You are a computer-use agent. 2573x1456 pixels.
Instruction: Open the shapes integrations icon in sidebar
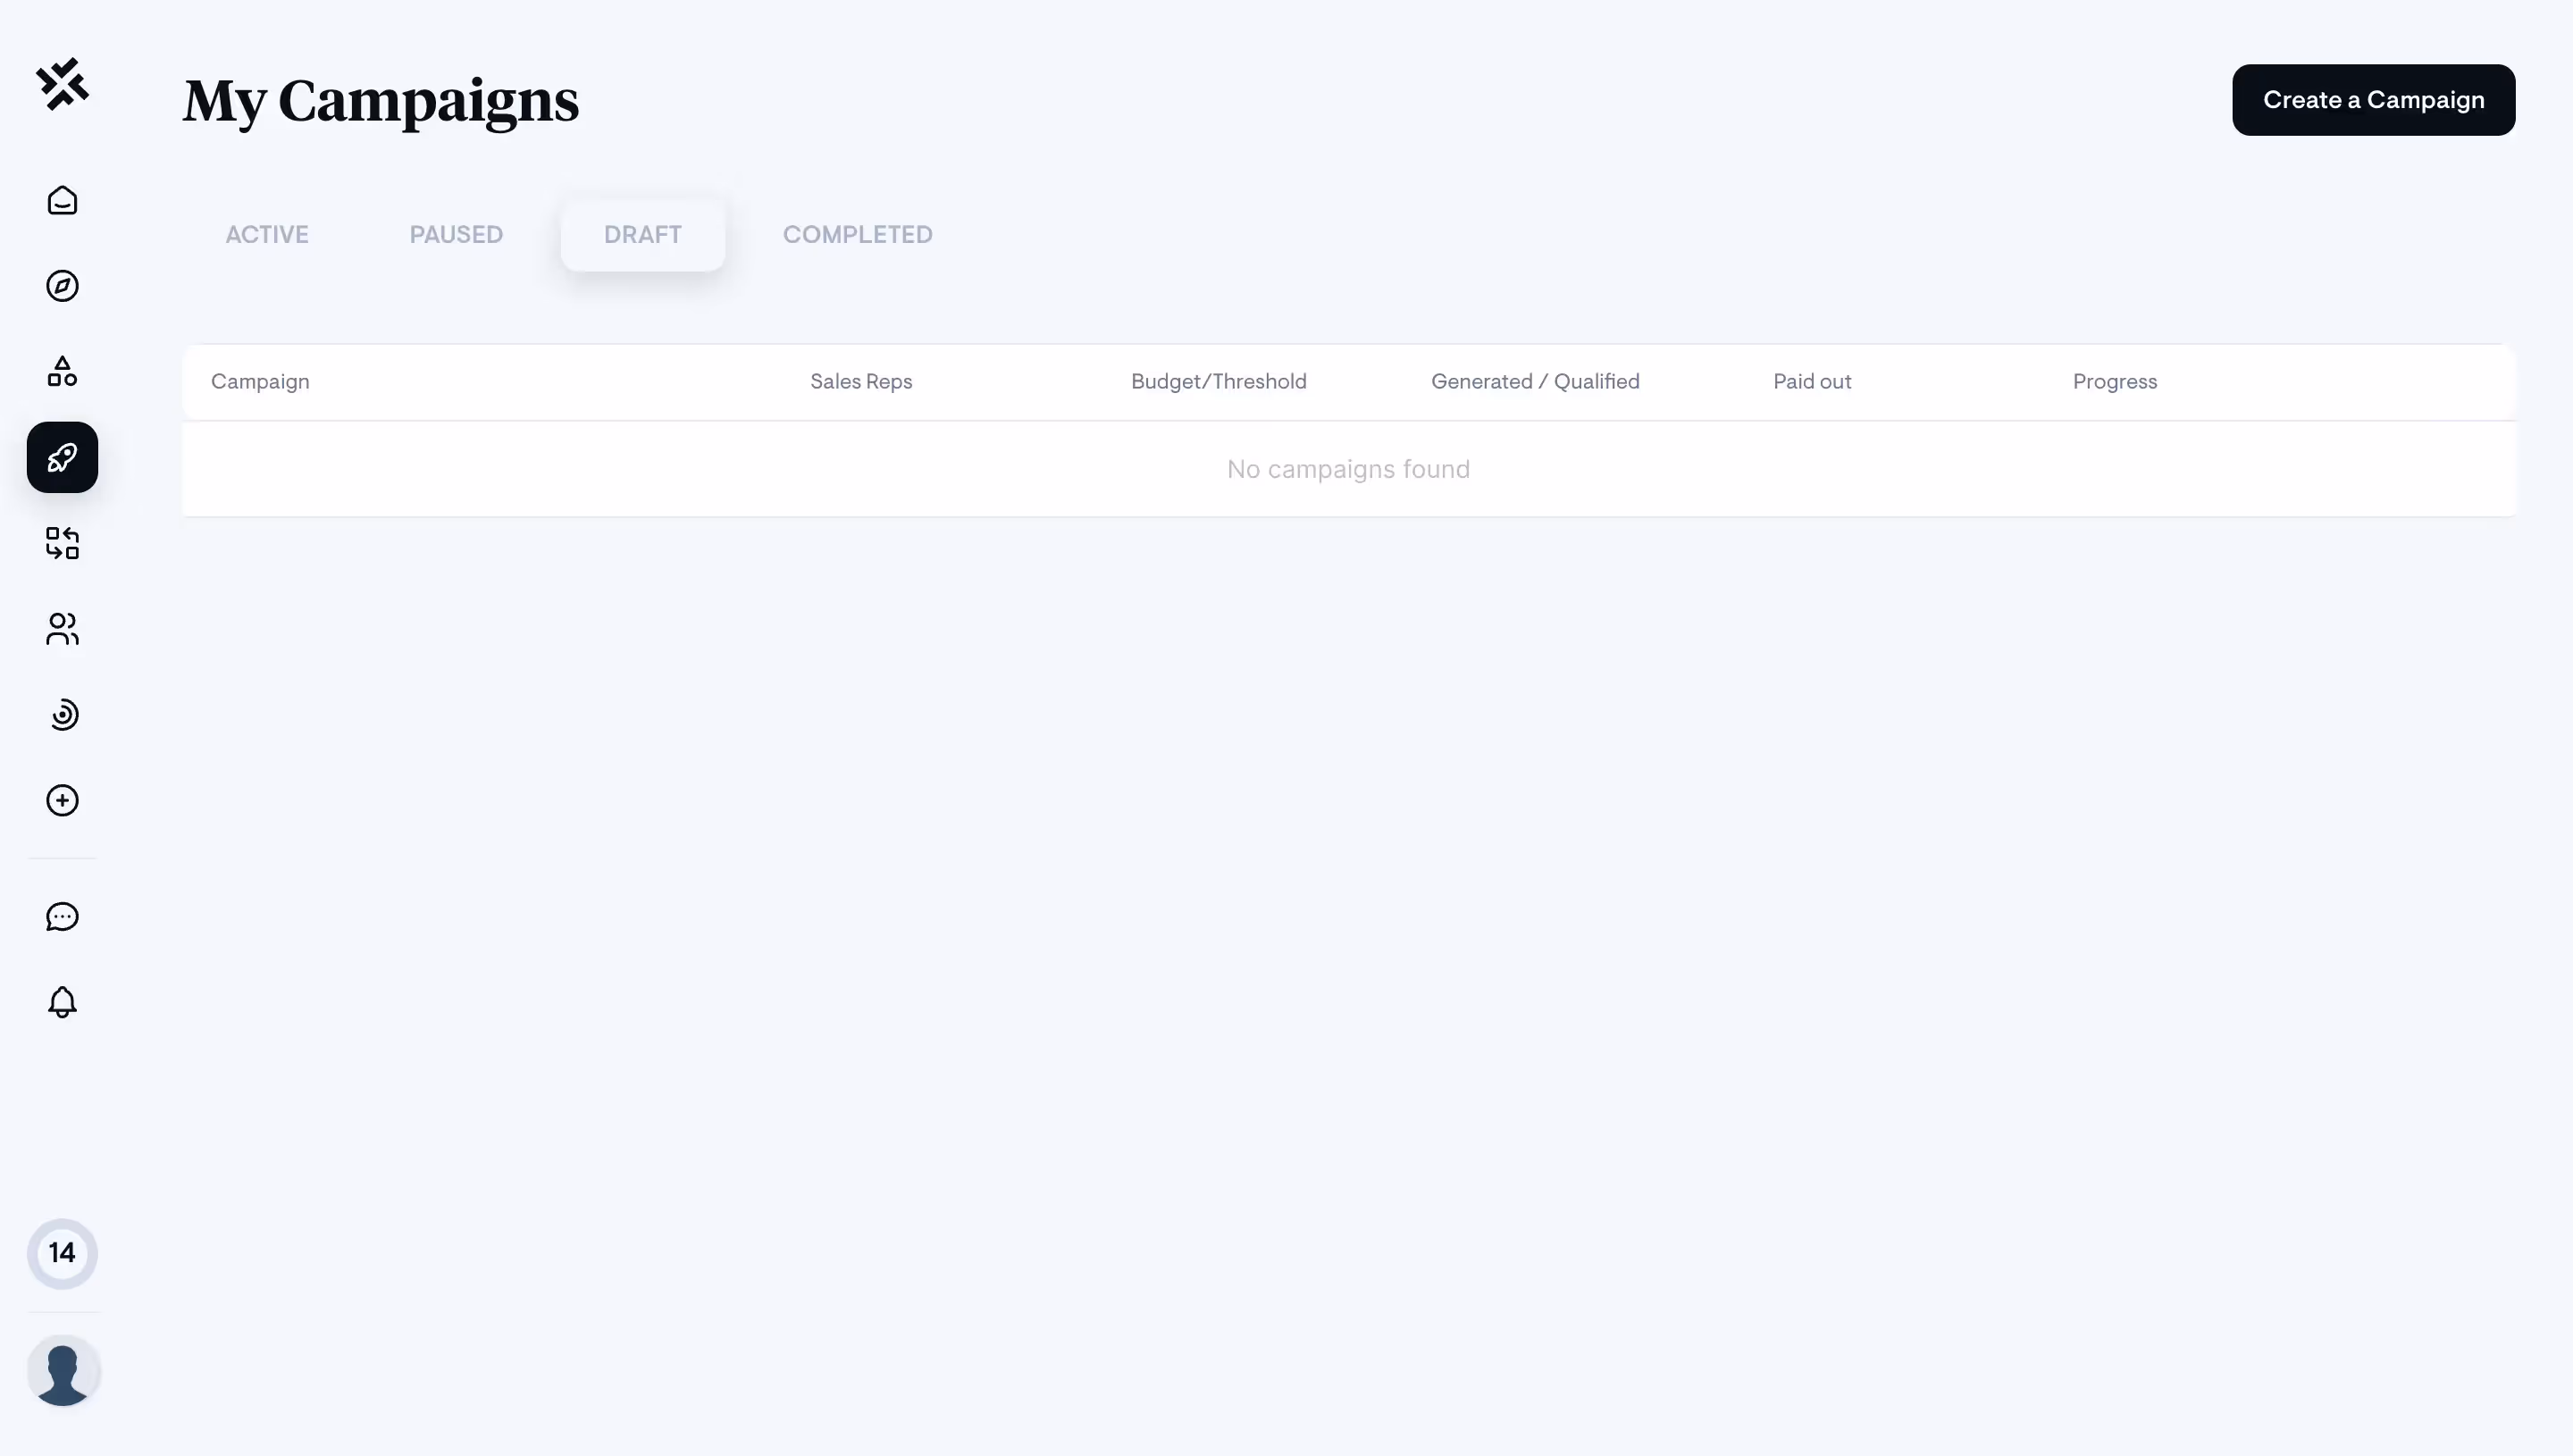tap(62, 372)
